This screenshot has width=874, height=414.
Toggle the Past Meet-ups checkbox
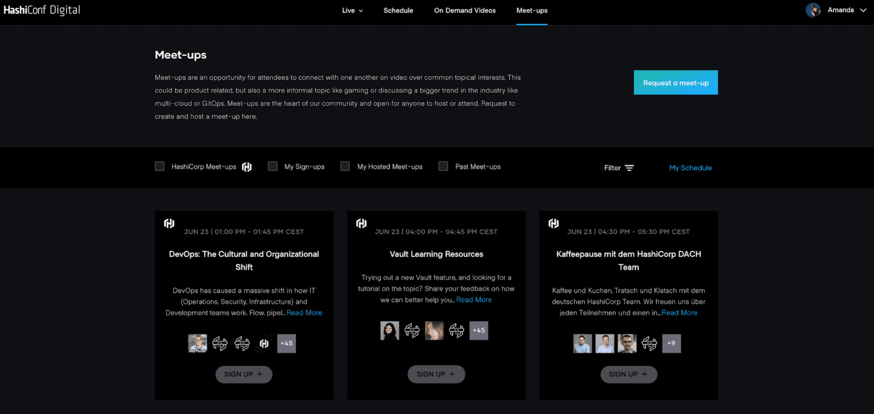443,166
